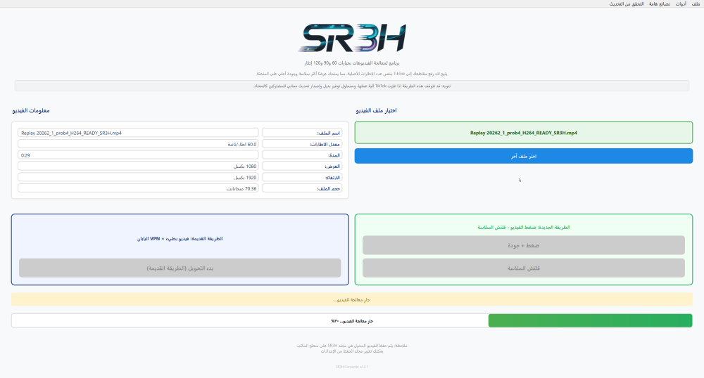Click the اسم الملف label field
The height and width of the screenshot is (378, 704).
coord(302,133)
